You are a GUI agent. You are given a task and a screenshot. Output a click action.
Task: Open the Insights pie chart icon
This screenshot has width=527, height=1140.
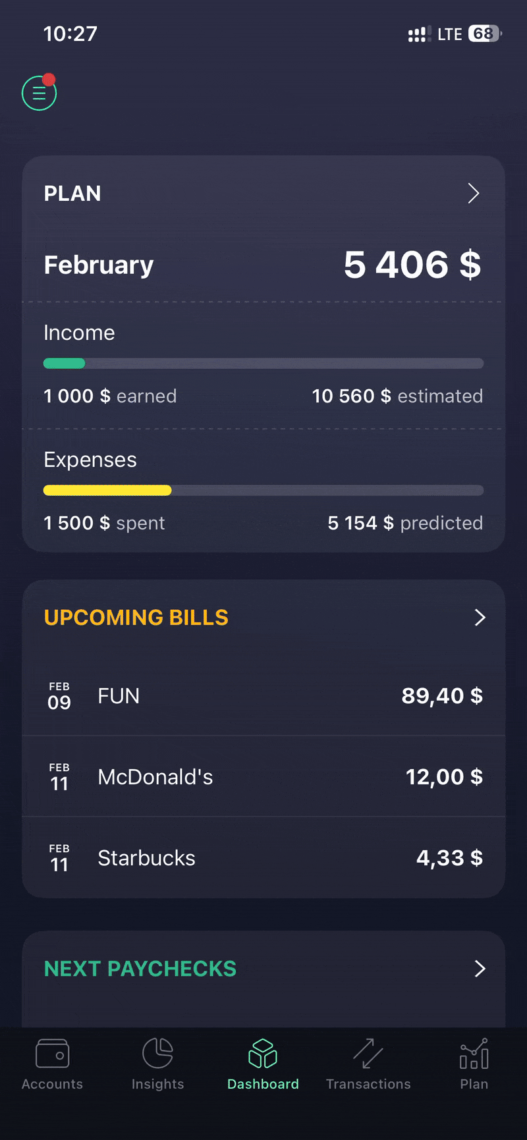[x=157, y=1053]
